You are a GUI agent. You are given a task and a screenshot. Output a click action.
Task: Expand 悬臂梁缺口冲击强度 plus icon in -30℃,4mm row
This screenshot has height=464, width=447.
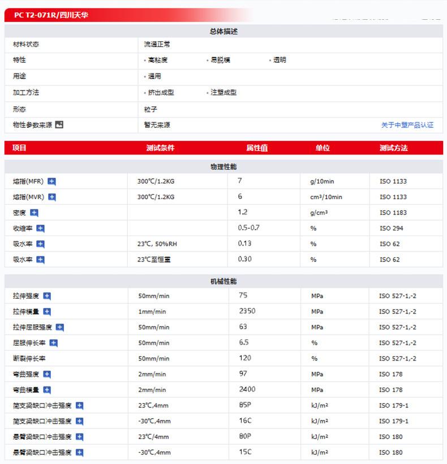(x=80, y=453)
